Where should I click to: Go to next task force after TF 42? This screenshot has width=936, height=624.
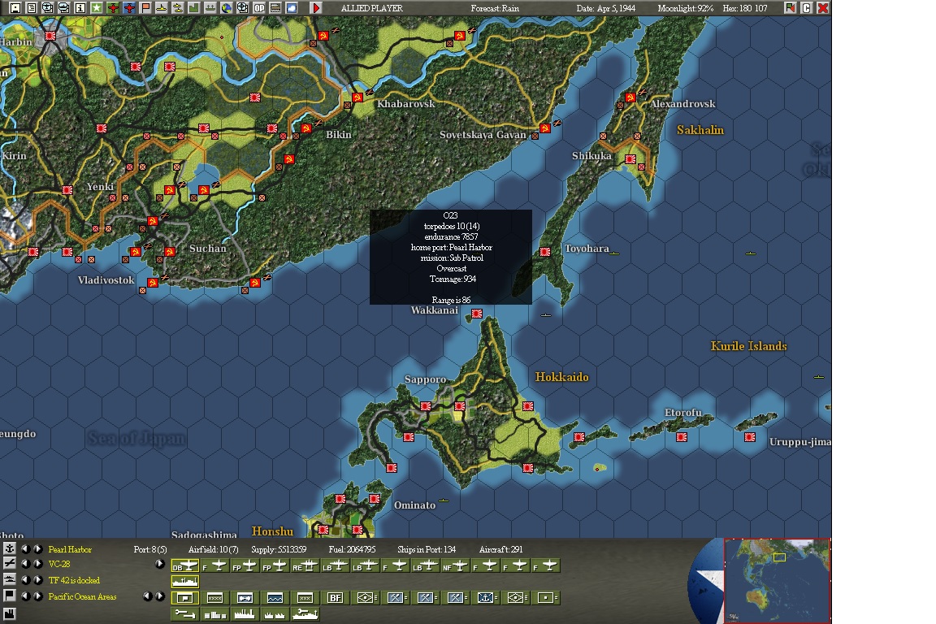click(37, 580)
